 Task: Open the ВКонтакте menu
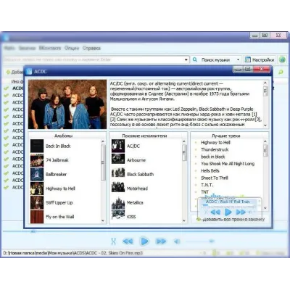[50, 48]
